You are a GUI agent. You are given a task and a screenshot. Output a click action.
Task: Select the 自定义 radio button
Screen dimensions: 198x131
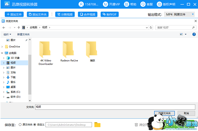(x=35, y=125)
